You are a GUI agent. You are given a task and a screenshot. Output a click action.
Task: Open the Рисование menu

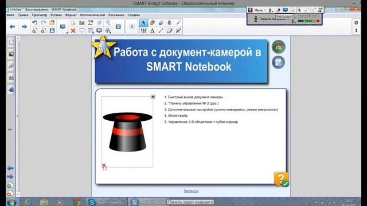(116, 15)
